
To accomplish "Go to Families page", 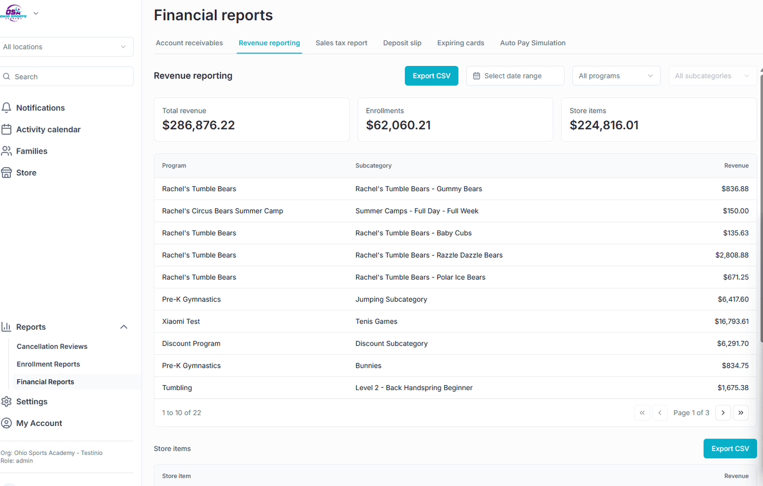I will click(x=32, y=151).
